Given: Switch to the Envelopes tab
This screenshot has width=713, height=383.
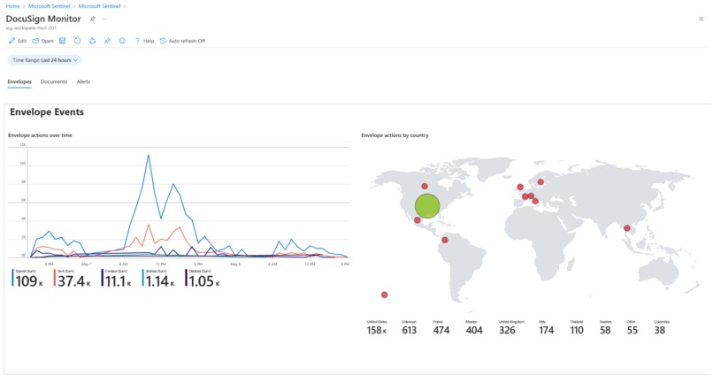Looking at the screenshot, I should pos(19,82).
